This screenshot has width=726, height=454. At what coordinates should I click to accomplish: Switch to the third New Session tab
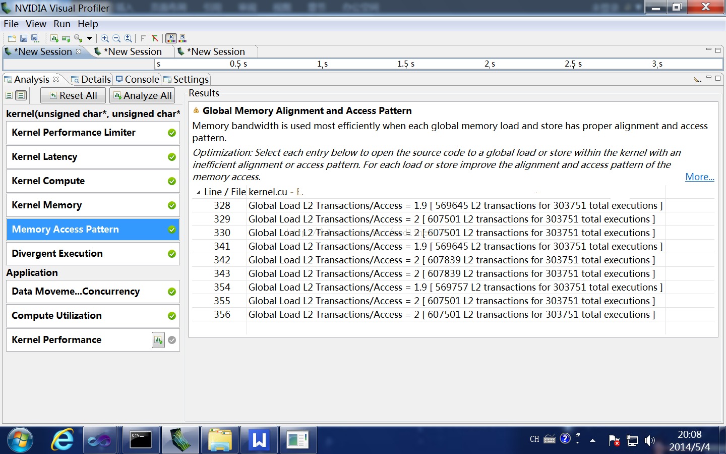coord(216,51)
